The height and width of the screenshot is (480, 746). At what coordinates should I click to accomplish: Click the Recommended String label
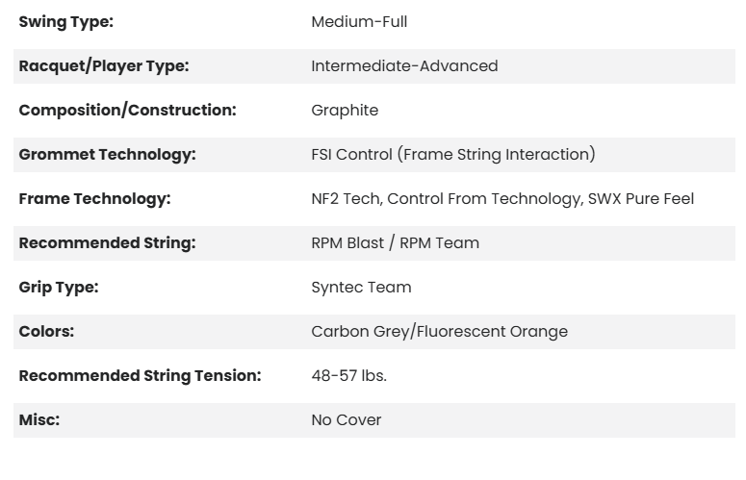coord(107,243)
